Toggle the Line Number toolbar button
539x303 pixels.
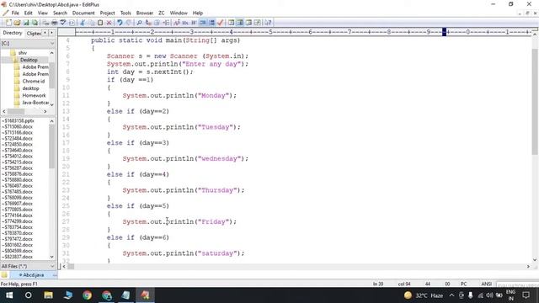click(211, 23)
